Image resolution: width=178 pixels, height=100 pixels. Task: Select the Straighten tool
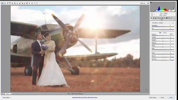(x=17, y=3)
